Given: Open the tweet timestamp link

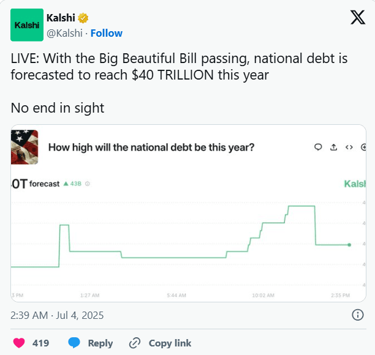Looking at the screenshot, I should [x=57, y=316].
